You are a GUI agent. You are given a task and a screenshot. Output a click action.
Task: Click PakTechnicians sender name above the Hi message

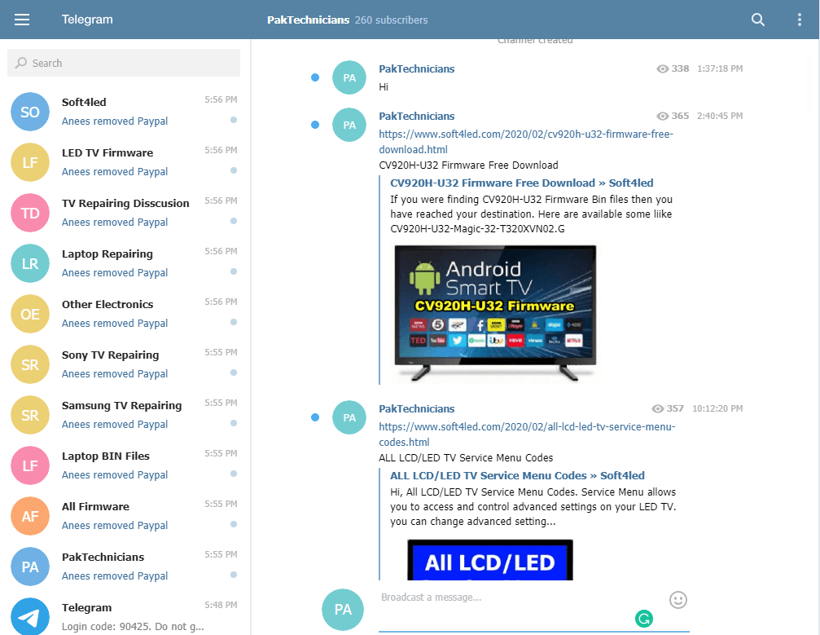[x=417, y=68]
